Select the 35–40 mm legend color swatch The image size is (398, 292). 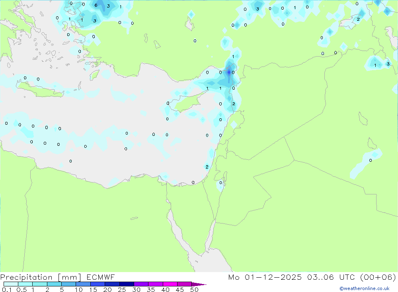pos(155,284)
